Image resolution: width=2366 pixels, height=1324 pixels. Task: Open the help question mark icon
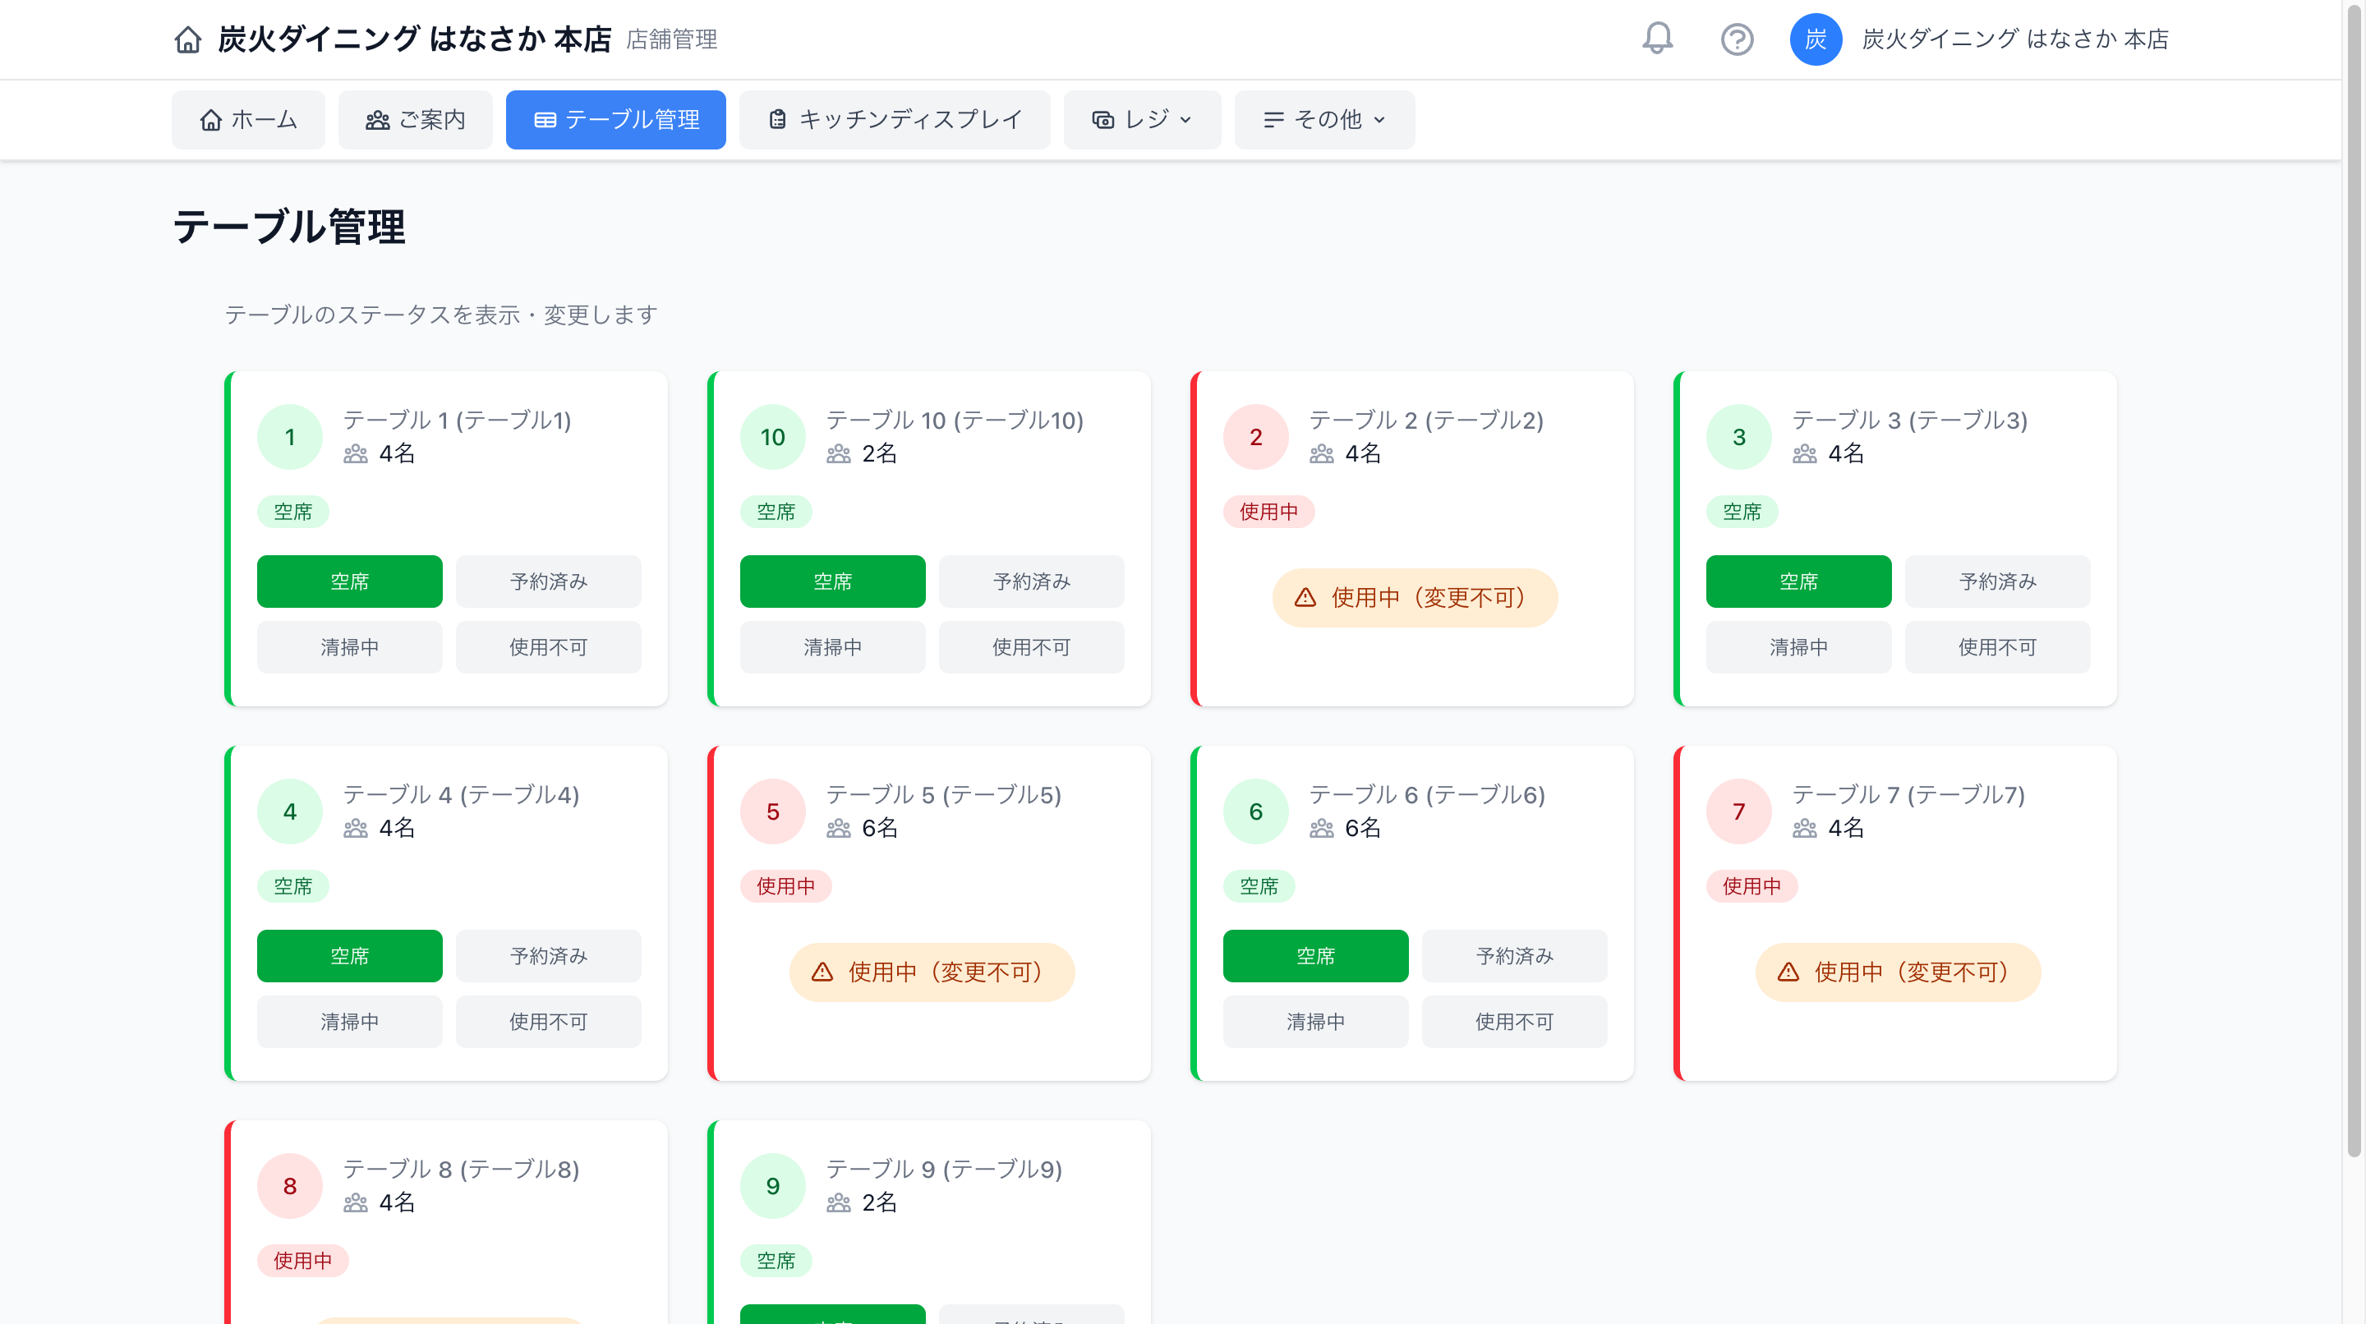tap(1736, 39)
